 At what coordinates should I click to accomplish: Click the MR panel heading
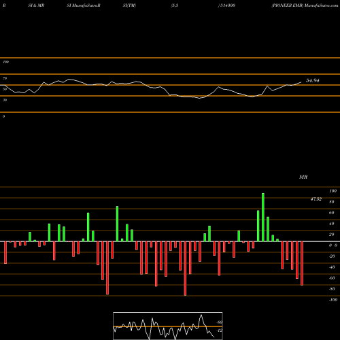click(x=303, y=177)
